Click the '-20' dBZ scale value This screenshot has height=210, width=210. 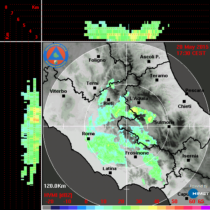(50, 202)
